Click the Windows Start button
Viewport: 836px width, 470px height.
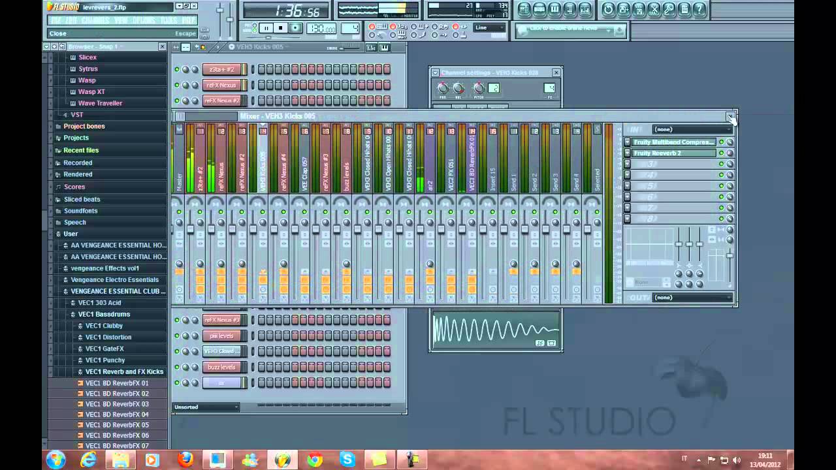(56, 460)
